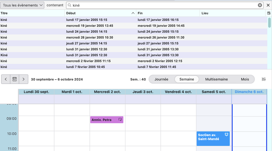Sort events by Titre column

[32, 13]
